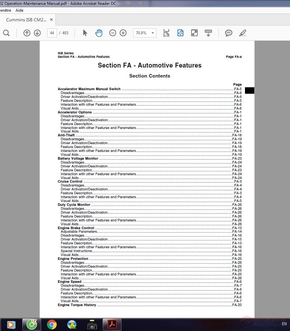Open the Find text search tool

[x=6, y=33]
